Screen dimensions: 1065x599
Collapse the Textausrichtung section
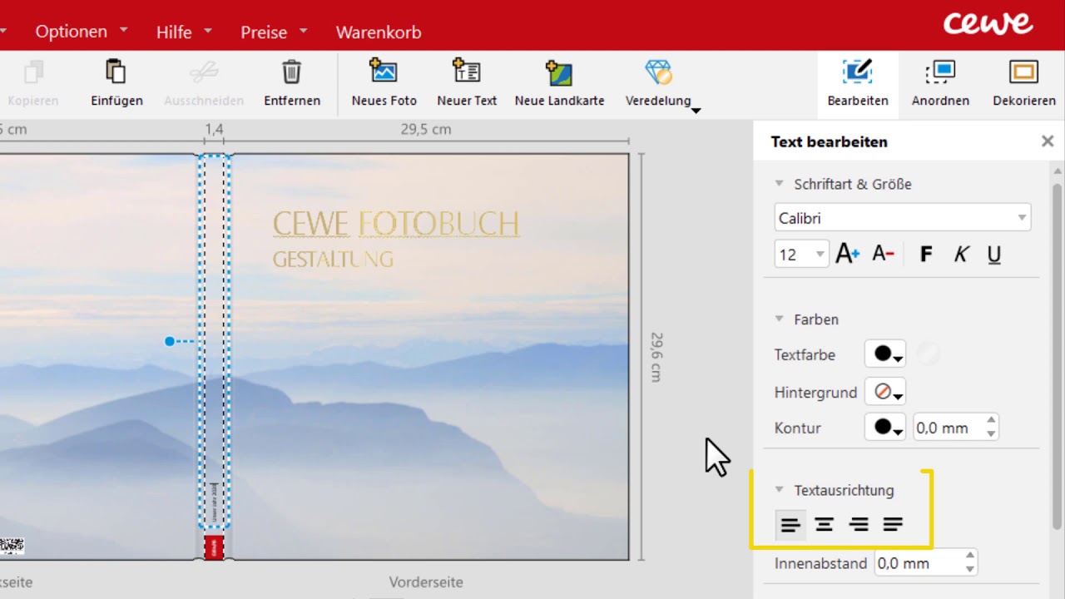(780, 490)
